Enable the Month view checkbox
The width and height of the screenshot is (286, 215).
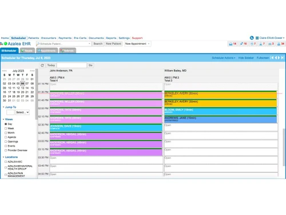[x=6, y=133]
